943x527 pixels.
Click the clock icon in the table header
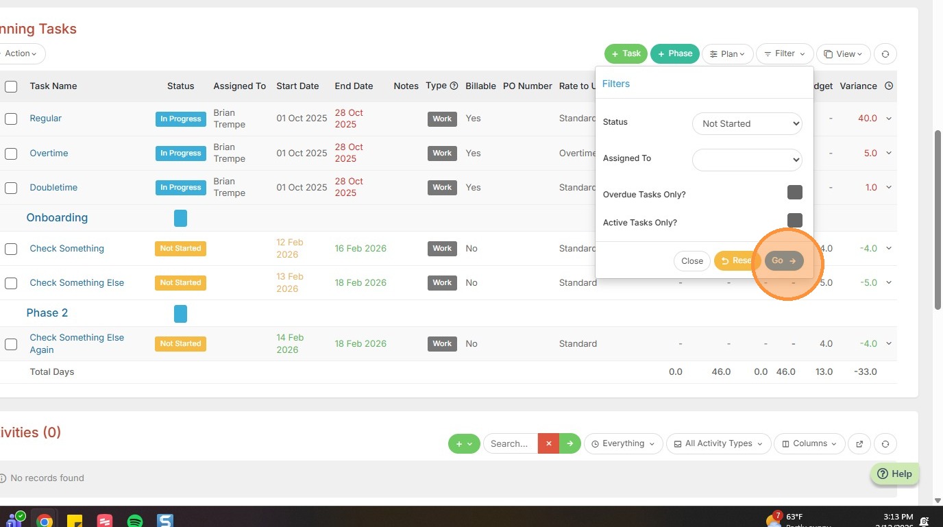pyautogui.click(x=889, y=86)
